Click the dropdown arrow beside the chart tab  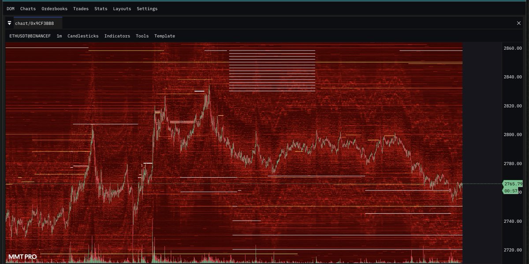coord(10,23)
